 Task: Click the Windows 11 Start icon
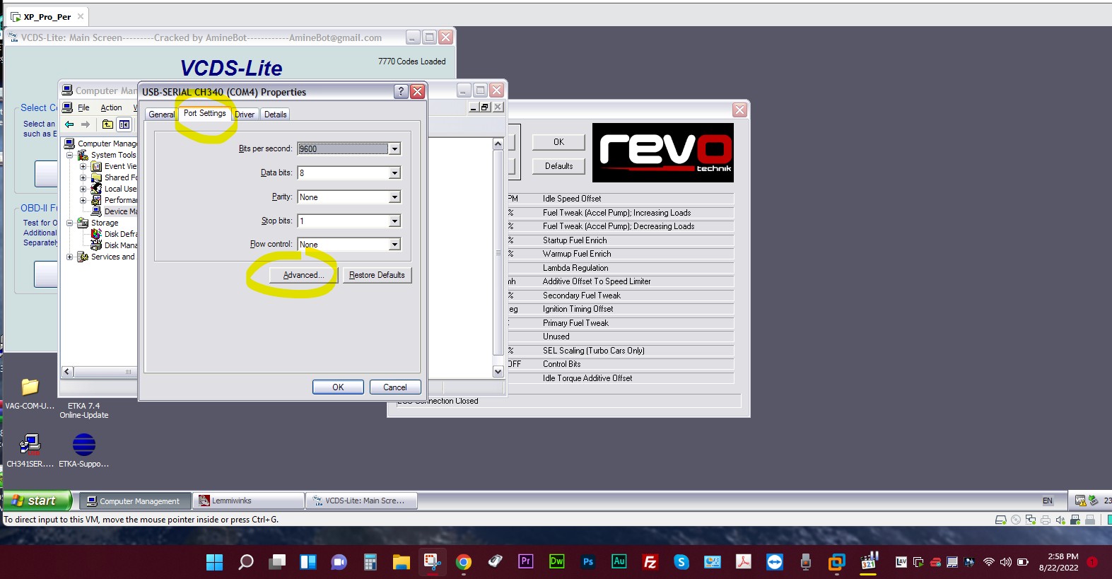(214, 562)
